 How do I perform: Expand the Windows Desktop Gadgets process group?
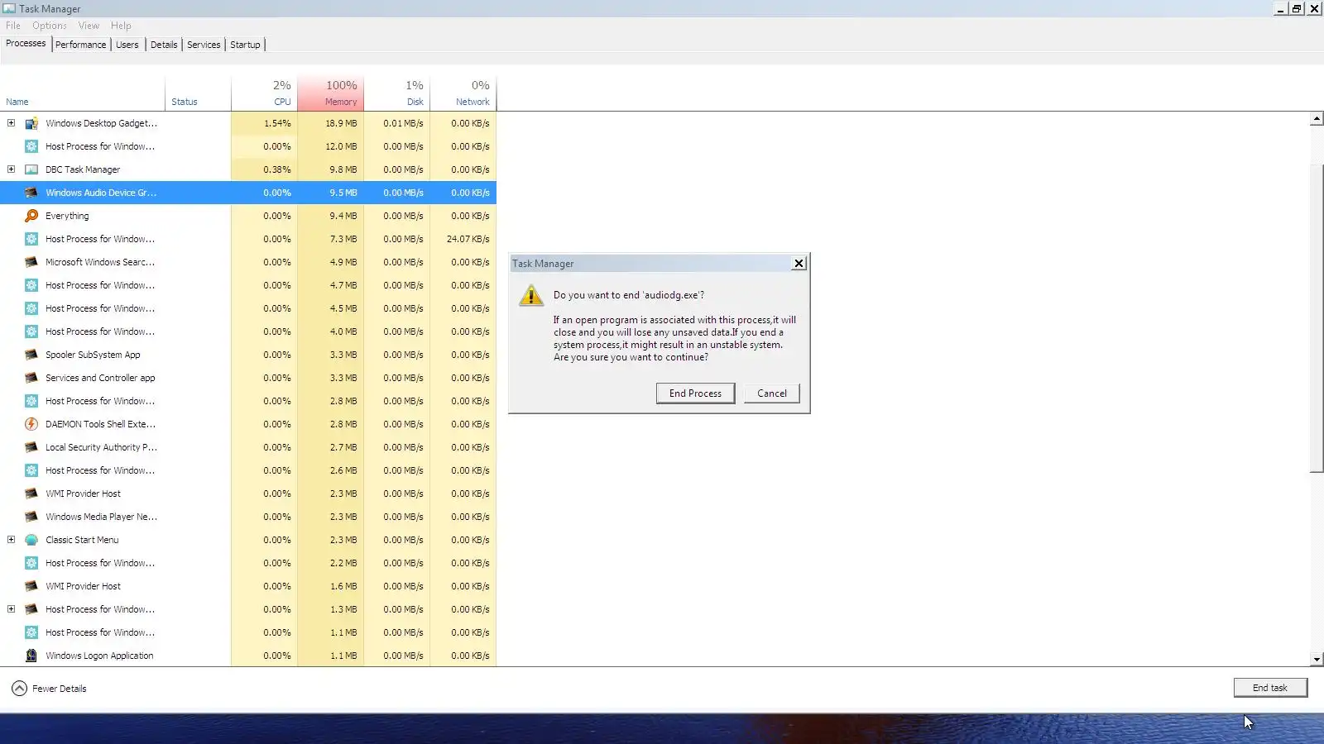(11, 123)
